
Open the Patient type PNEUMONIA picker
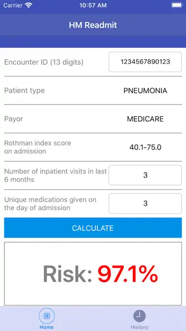tap(145, 91)
